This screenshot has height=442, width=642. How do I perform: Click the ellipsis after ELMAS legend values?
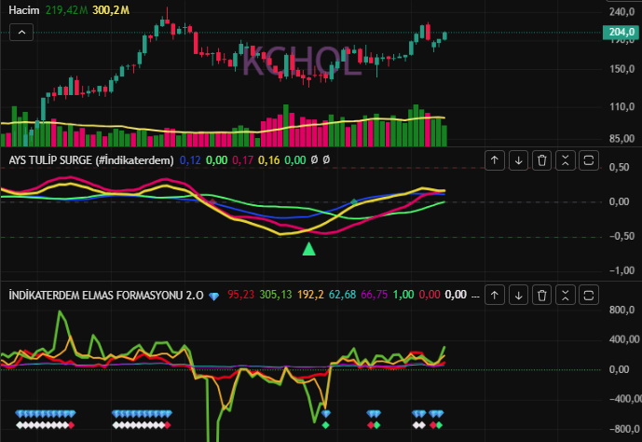coord(475,296)
